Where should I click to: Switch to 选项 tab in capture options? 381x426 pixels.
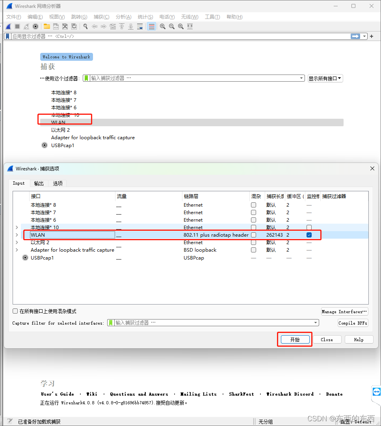[58, 183]
